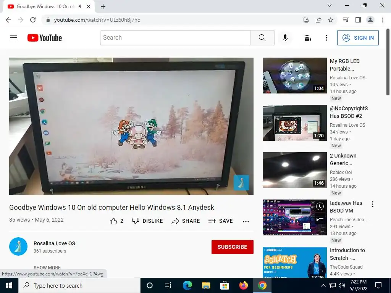Go to YouTube home via logo

[x=45, y=38]
